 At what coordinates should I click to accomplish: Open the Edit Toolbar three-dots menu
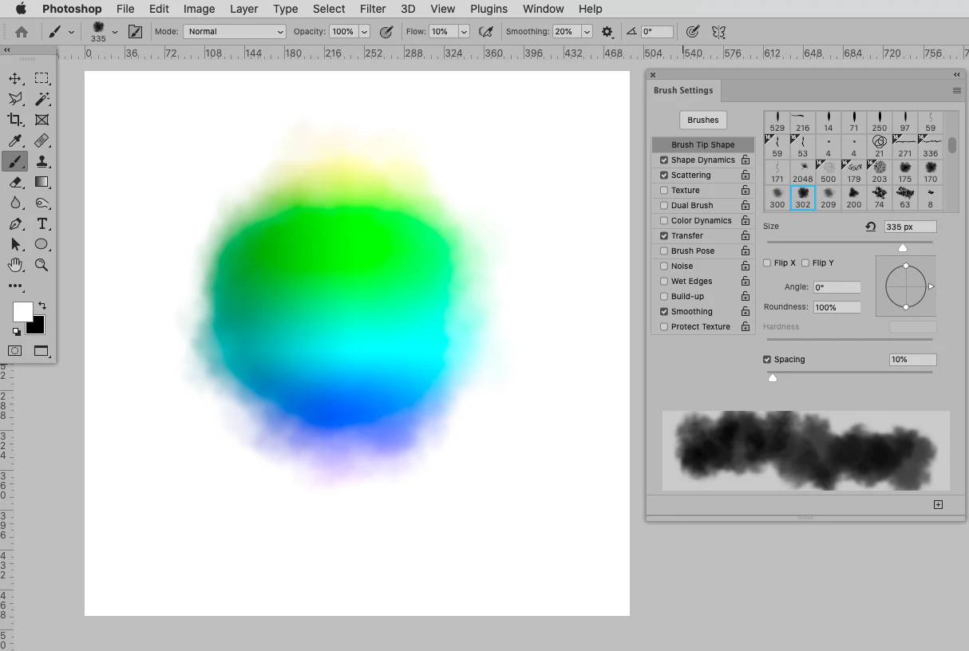coord(15,286)
